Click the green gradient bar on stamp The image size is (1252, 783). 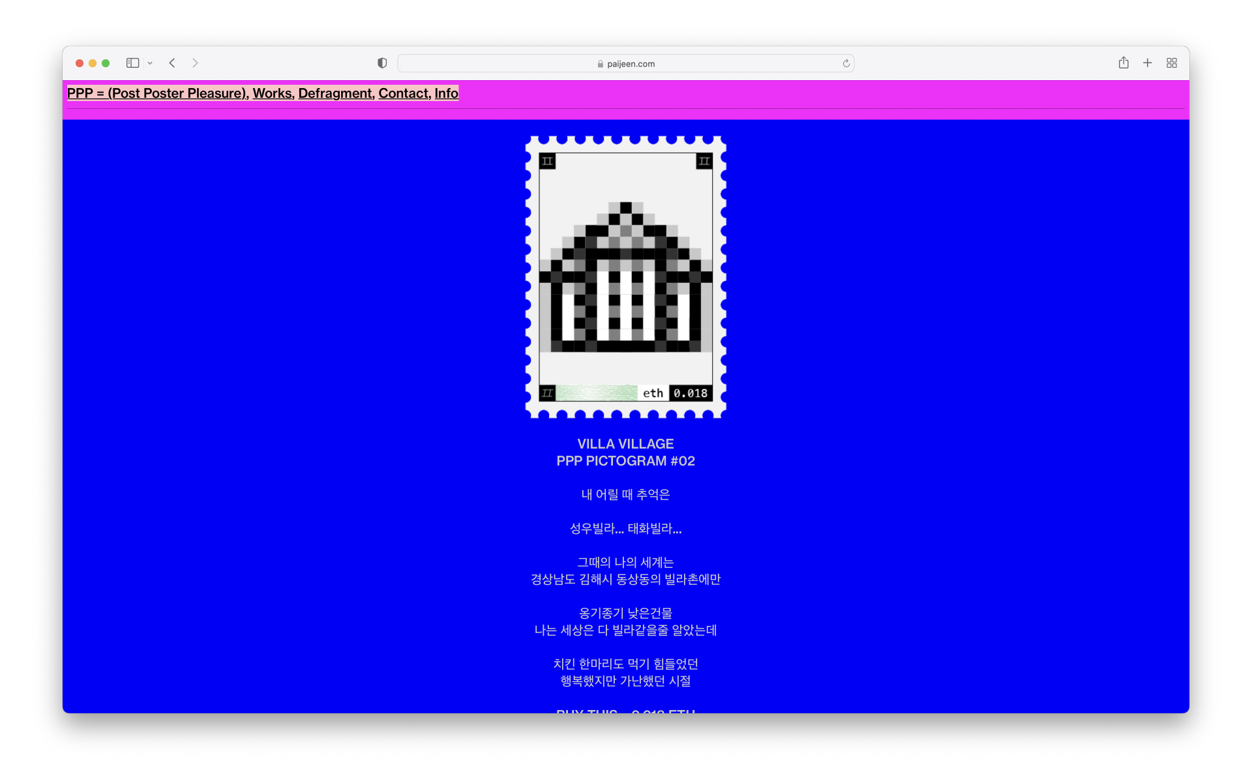click(x=596, y=393)
